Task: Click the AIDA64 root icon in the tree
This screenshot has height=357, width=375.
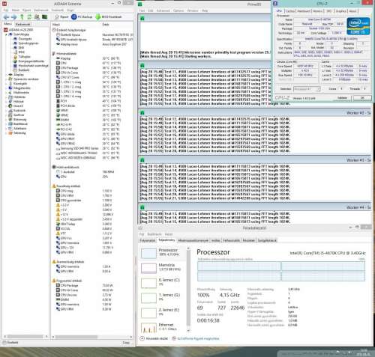Action: pyautogui.click(x=6, y=30)
